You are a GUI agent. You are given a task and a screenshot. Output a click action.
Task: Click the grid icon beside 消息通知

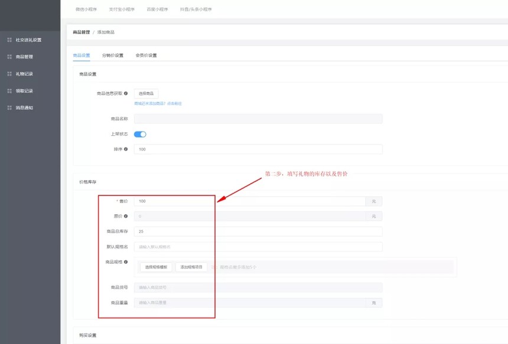pos(9,108)
